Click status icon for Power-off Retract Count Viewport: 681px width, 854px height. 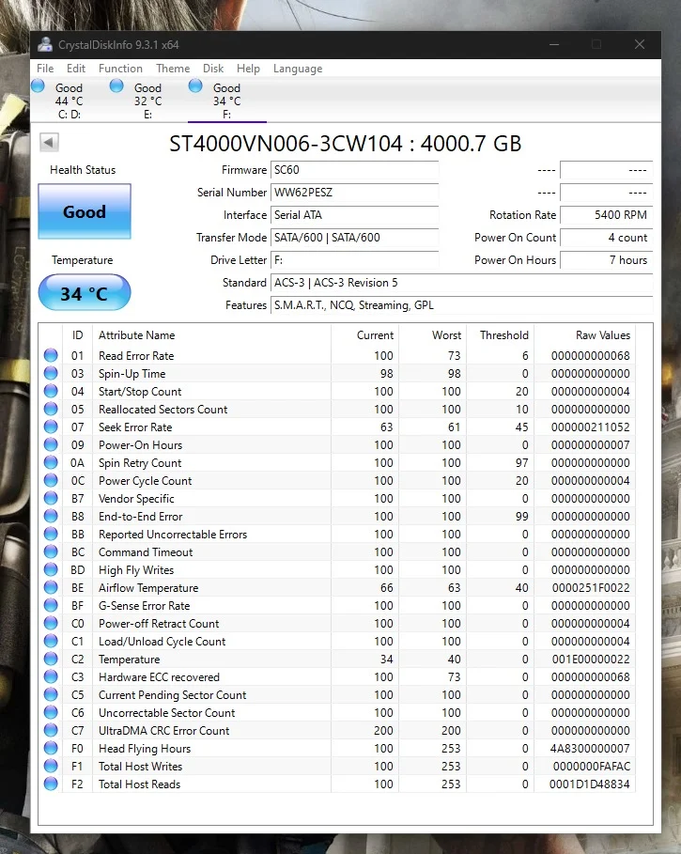point(51,623)
